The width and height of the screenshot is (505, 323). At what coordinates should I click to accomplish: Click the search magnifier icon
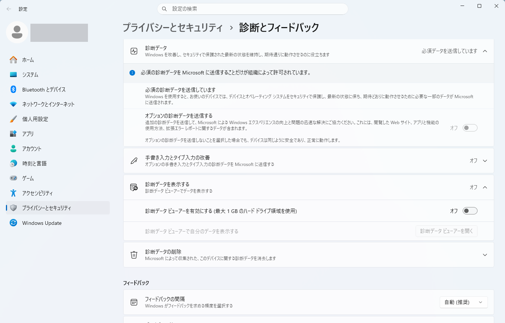[x=164, y=9]
